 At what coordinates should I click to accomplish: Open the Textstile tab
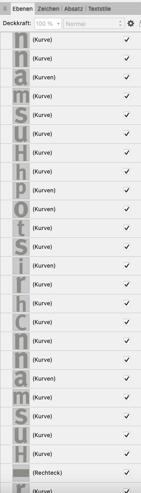[99, 9]
